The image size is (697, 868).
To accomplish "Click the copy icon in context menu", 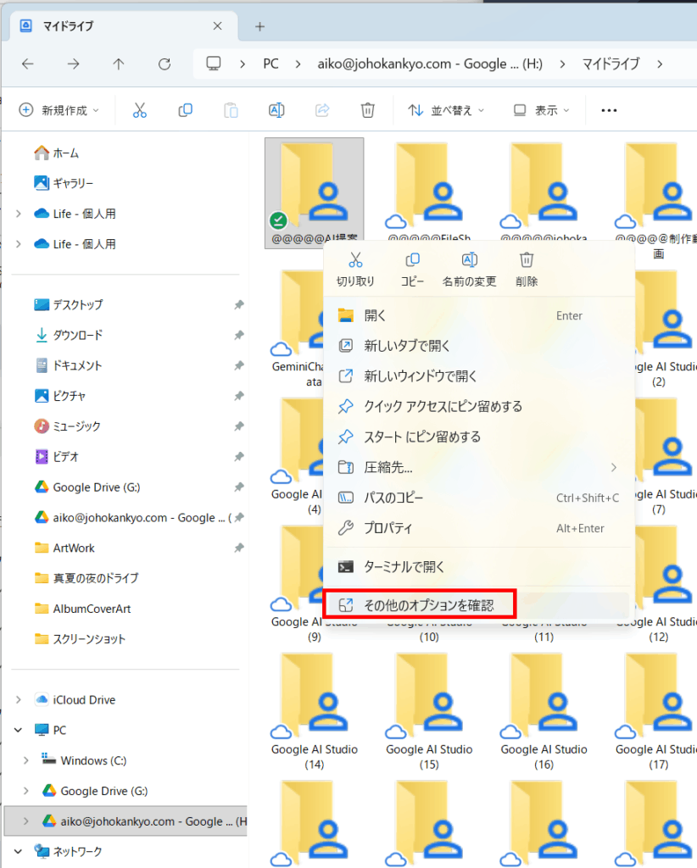I will (x=412, y=260).
